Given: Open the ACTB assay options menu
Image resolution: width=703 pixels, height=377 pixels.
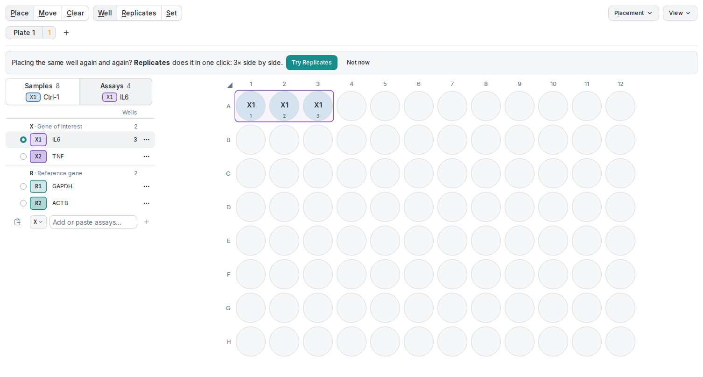Looking at the screenshot, I should [147, 203].
